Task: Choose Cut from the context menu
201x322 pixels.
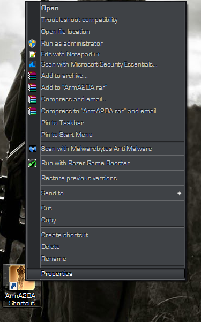Action: coord(106,208)
